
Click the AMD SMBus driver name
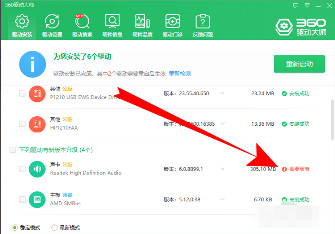pos(65,203)
